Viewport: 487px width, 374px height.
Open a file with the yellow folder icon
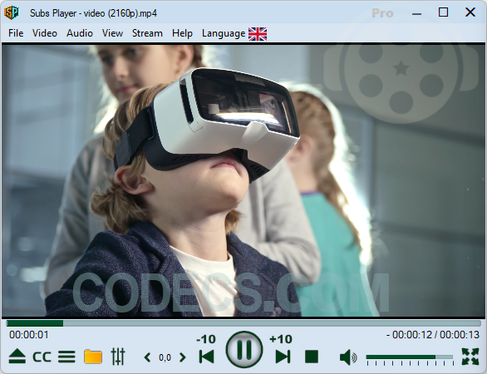coord(93,357)
